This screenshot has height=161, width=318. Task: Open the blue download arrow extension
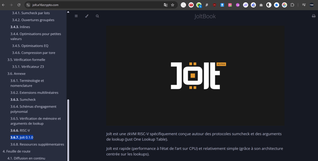[222, 5]
